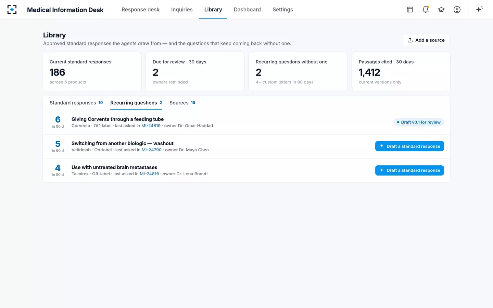Viewport: 493px width, 308px height.
Task: Draft a standard response for brain metastases
Action: [x=409, y=170]
